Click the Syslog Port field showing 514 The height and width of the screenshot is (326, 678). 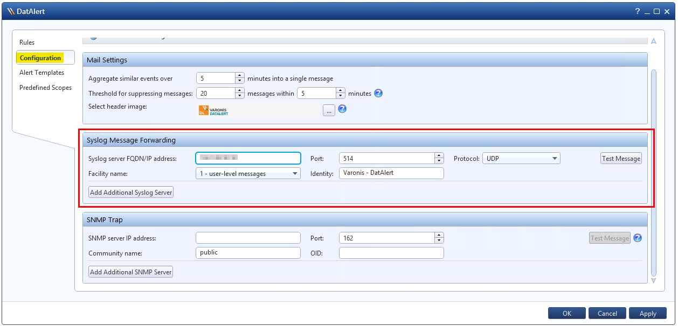tap(387, 158)
